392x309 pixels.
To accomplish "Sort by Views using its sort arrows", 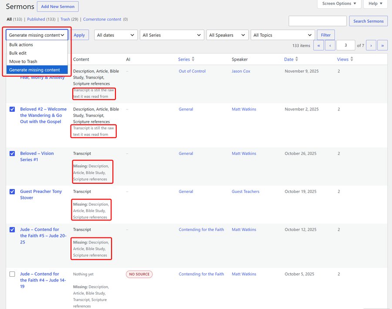I will 351,59.
